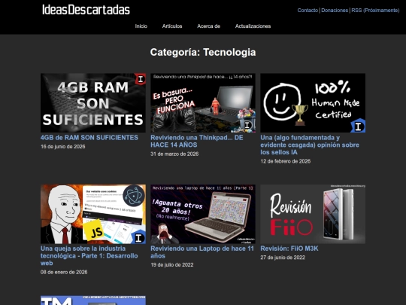Image resolution: width=406 pixels, height=305 pixels.
Task: Open the Actualizaciones menu item
Action: pos(253,26)
